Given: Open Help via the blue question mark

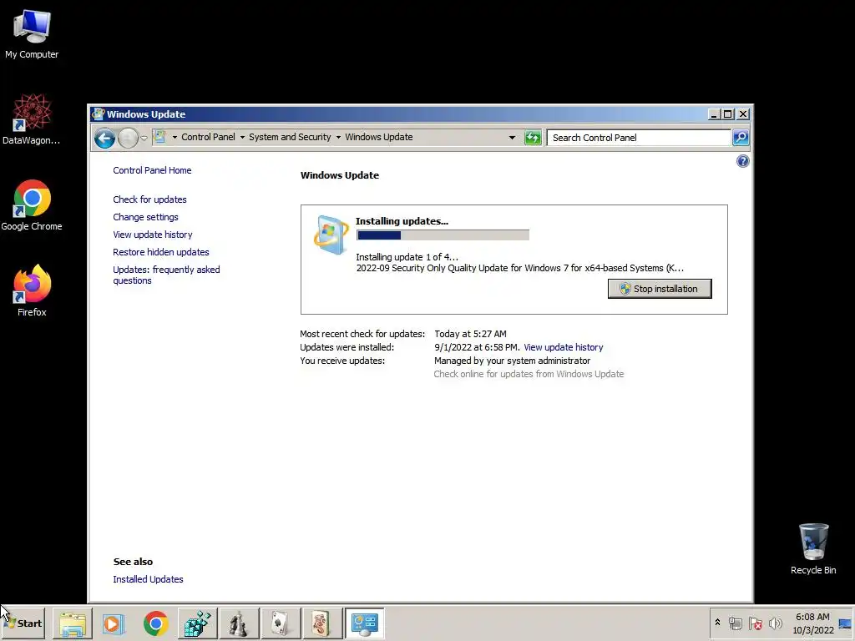Looking at the screenshot, I should 742,161.
